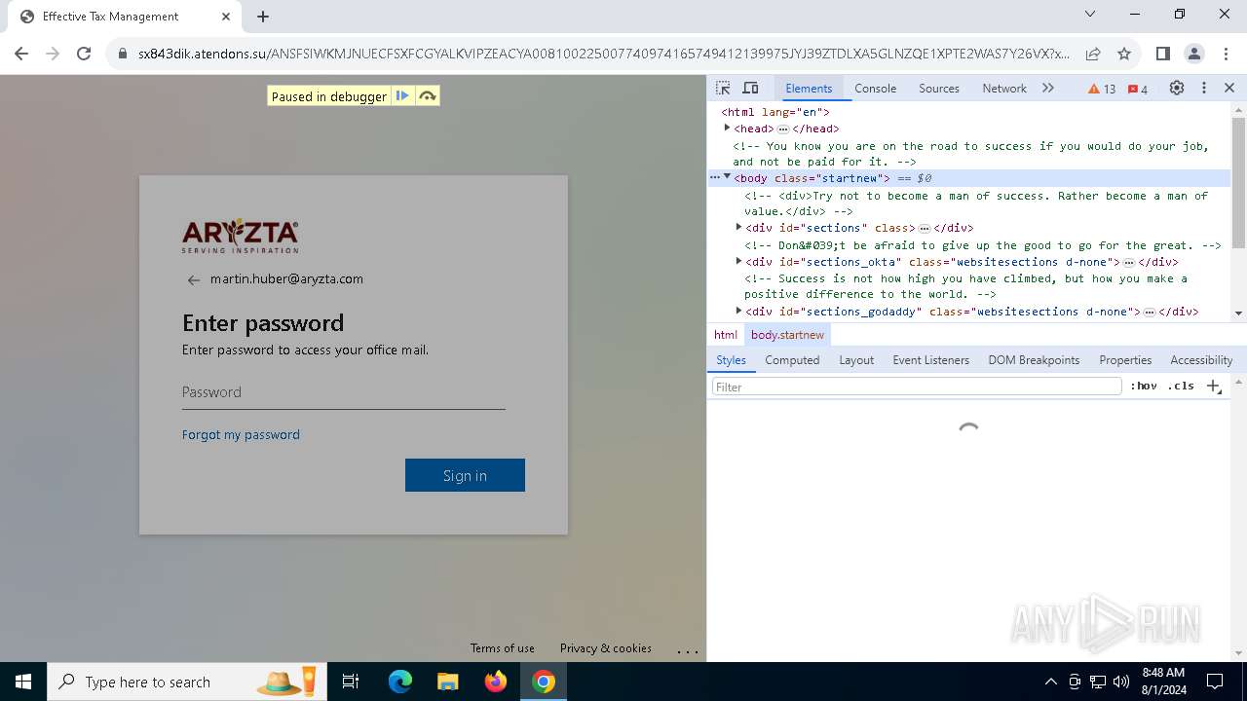Open the Properties pane tab
The width and height of the screenshot is (1247, 701).
(1125, 359)
